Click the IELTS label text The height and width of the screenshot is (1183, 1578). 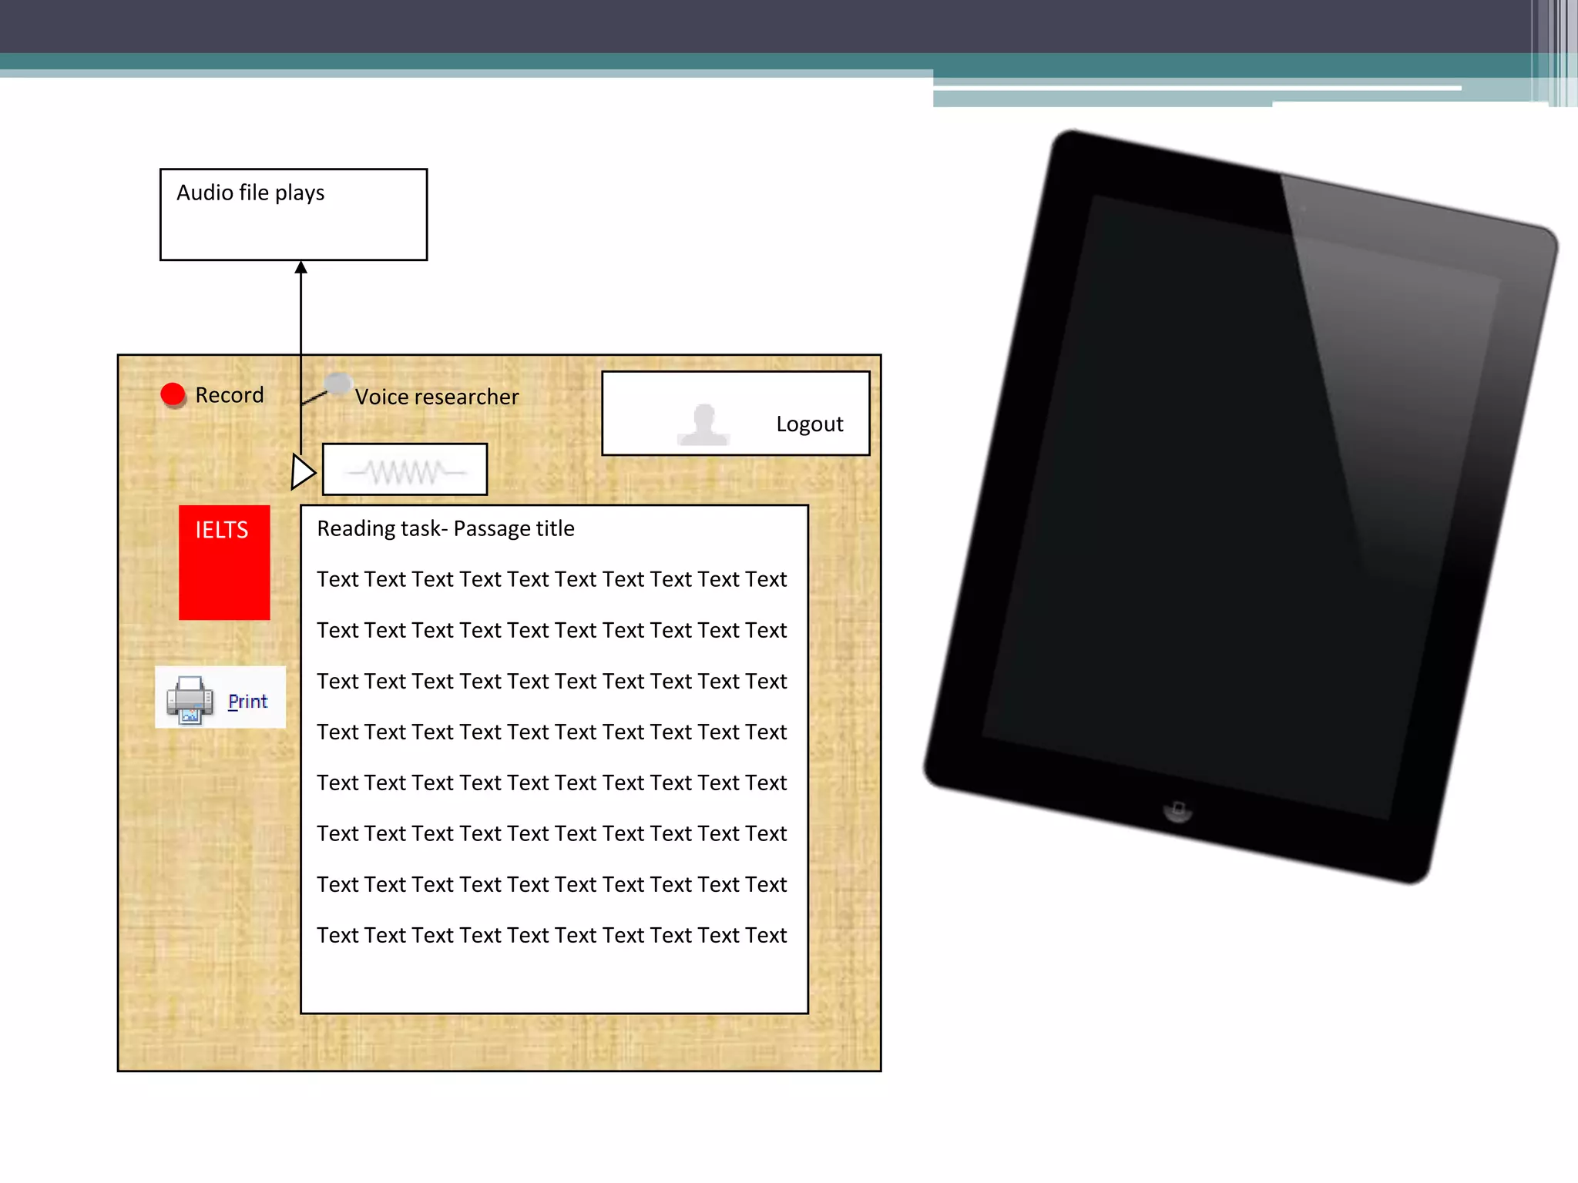point(221,530)
